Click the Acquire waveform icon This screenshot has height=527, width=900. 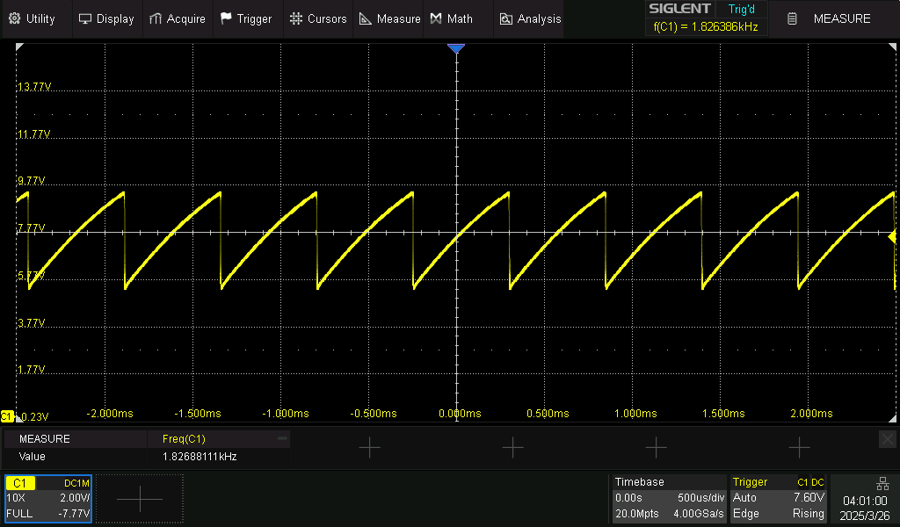pos(155,19)
